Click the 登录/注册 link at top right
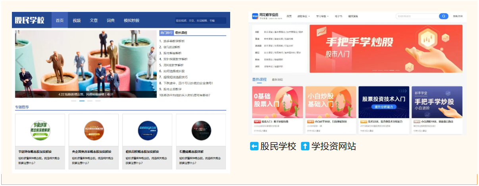This screenshot has height=186, width=479. 458,16
